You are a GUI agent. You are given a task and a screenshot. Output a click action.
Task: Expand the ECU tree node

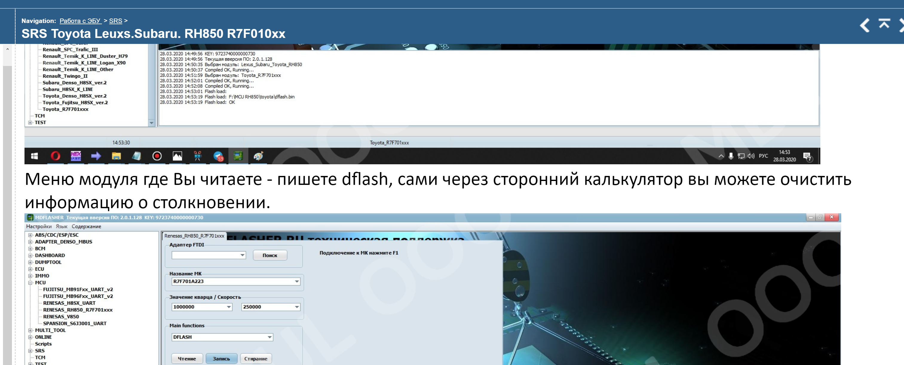[30, 269]
